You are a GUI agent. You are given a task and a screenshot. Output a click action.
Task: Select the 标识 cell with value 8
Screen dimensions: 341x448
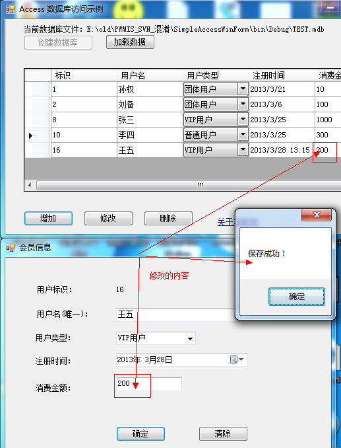tap(84, 120)
